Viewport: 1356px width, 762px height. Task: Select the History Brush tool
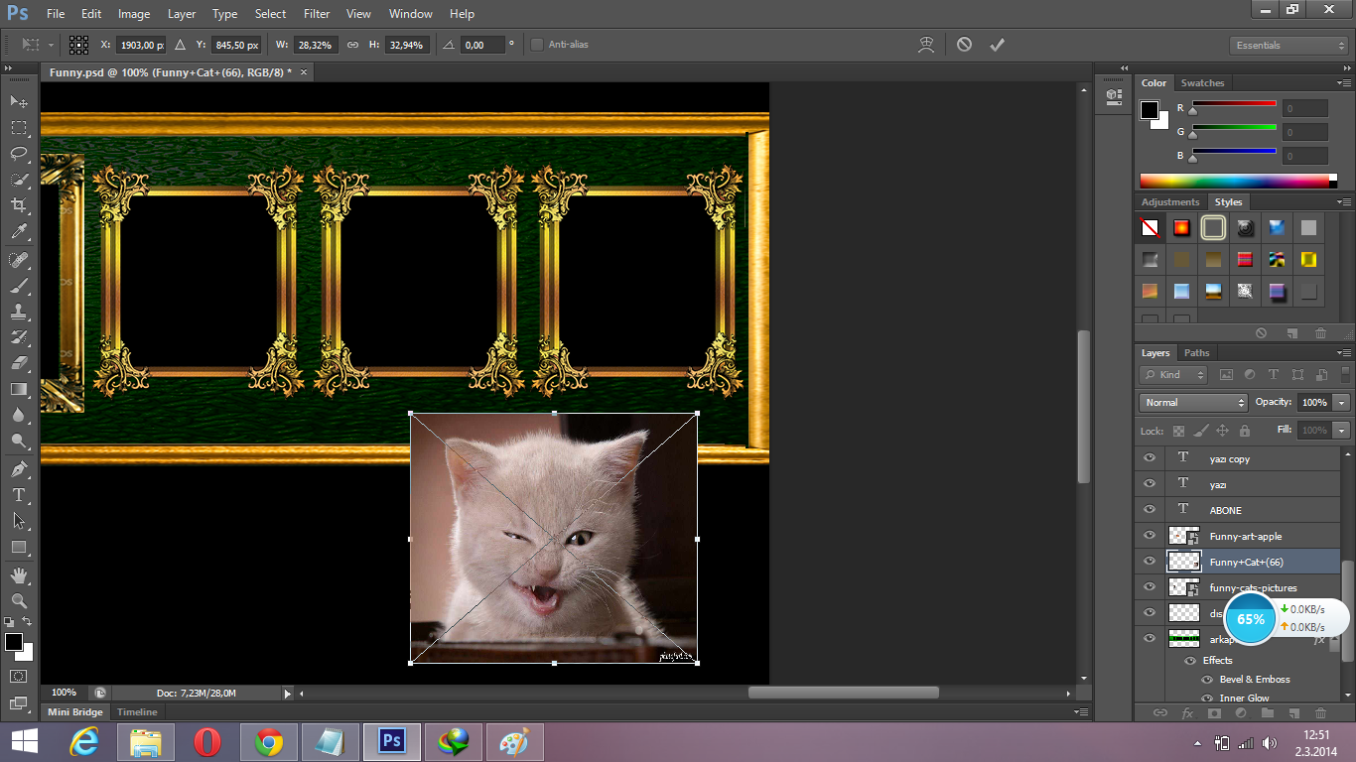pyautogui.click(x=19, y=337)
